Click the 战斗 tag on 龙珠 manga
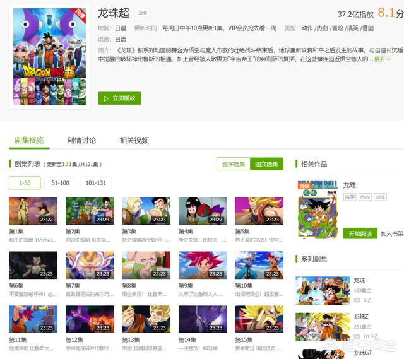The image size is (404, 359). click(x=380, y=197)
